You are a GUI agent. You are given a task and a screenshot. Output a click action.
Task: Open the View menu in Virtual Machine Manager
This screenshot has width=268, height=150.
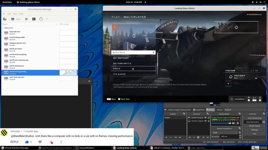[x=15, y=14]
